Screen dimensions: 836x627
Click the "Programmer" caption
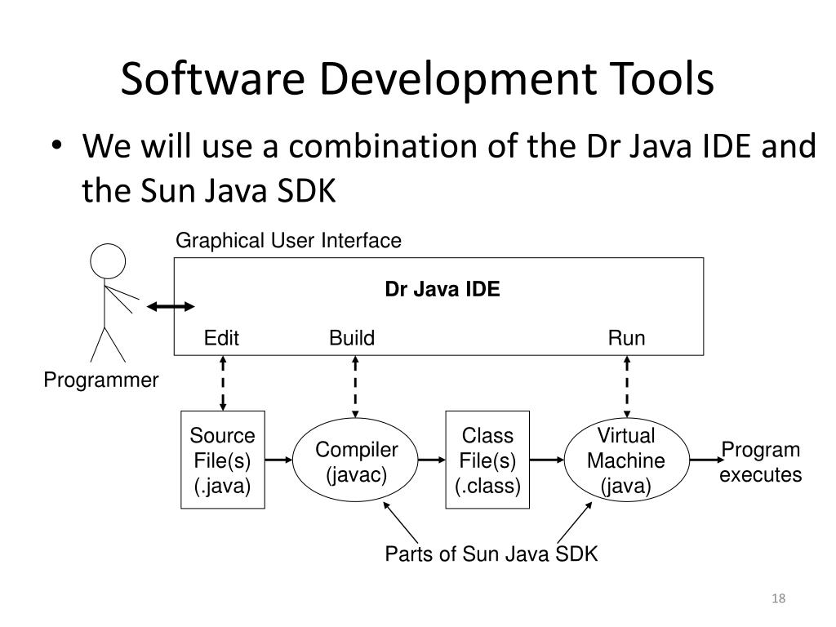101,380
